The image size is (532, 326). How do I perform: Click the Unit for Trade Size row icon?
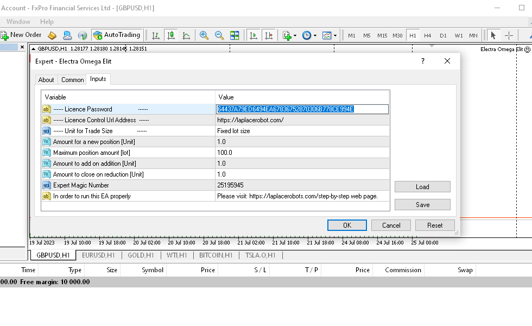click(46, 131)
